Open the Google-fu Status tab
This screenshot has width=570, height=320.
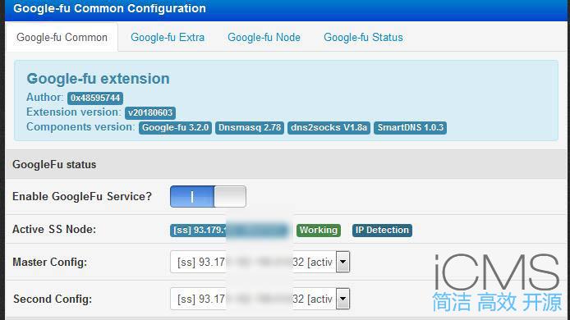tap(363, 38)
